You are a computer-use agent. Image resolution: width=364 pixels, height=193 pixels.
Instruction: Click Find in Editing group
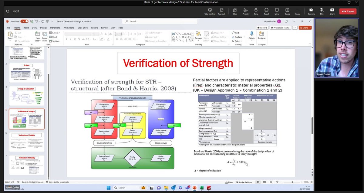(235, 33)
